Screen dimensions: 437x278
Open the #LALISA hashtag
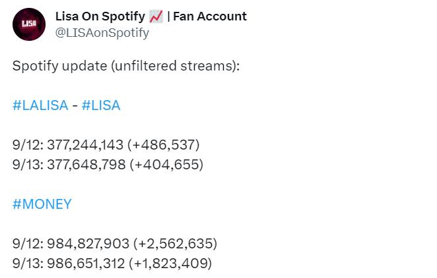point(40,105)
